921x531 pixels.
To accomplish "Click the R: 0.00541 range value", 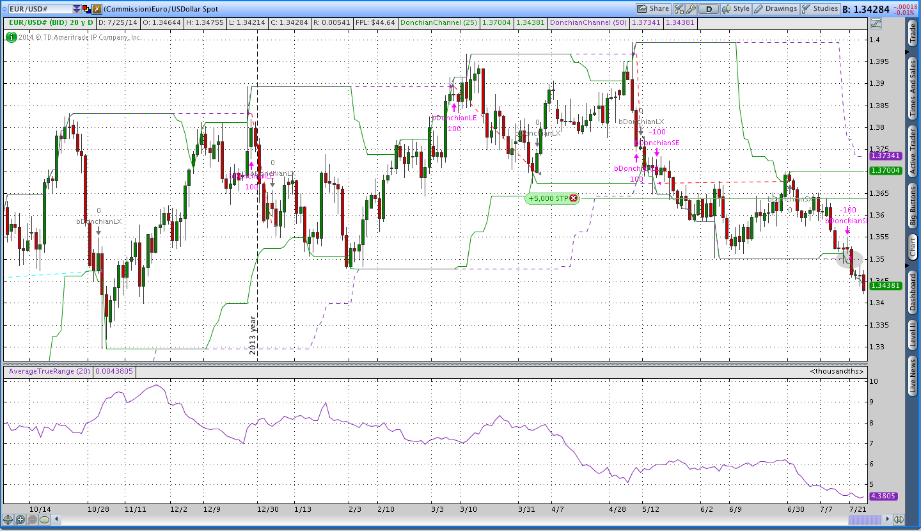I will (333, 22).
